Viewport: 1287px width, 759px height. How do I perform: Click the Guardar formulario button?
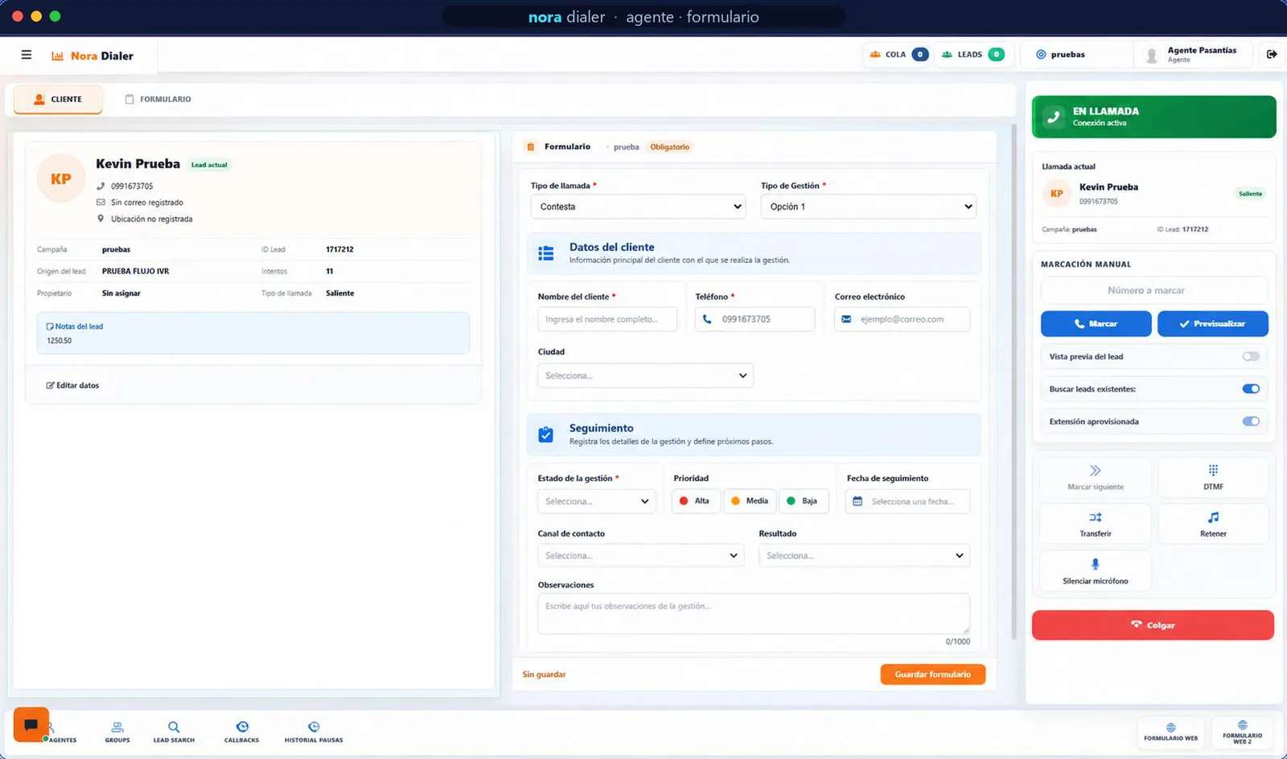[933, 675]
